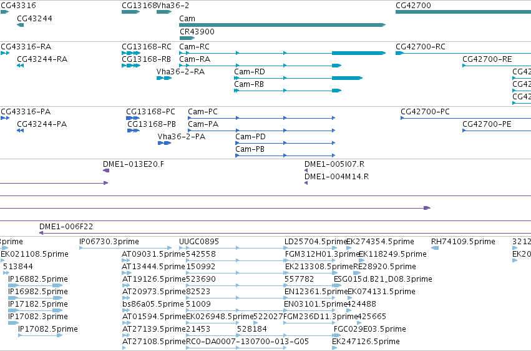This screenshot has height=351, width=531.
Task: Click the Cam-PD protein label
Action: coord(251,137)
